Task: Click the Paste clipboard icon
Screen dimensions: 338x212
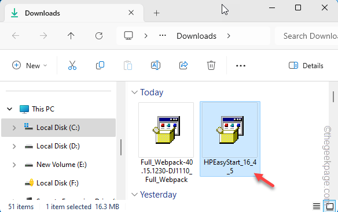Action: tap(128, 65)
